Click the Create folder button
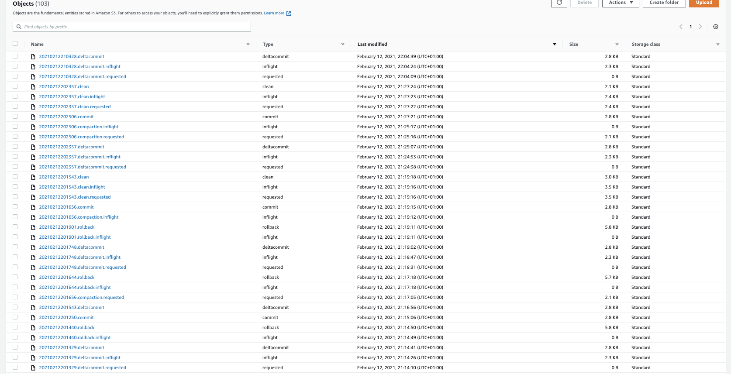 point(664,3)
